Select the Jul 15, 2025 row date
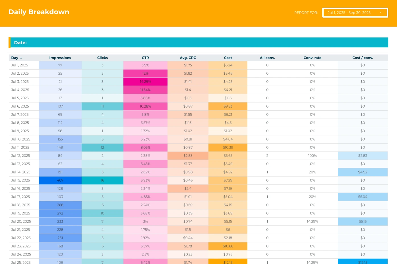Viewport: 397px width, 264px height. (x=20, y=181)
